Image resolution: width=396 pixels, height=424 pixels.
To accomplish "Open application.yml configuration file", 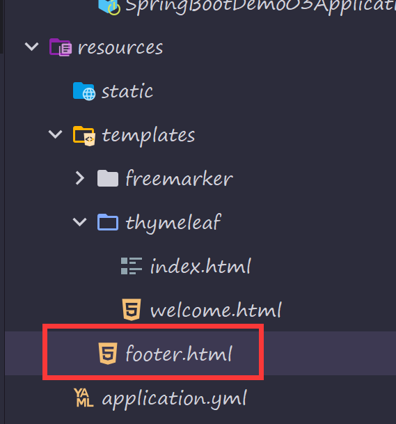I will (174, 399).
